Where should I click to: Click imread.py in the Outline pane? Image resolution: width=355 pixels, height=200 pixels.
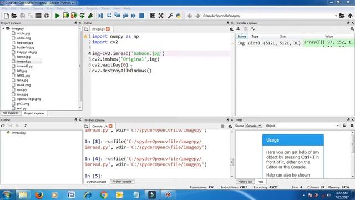point(18,133)
